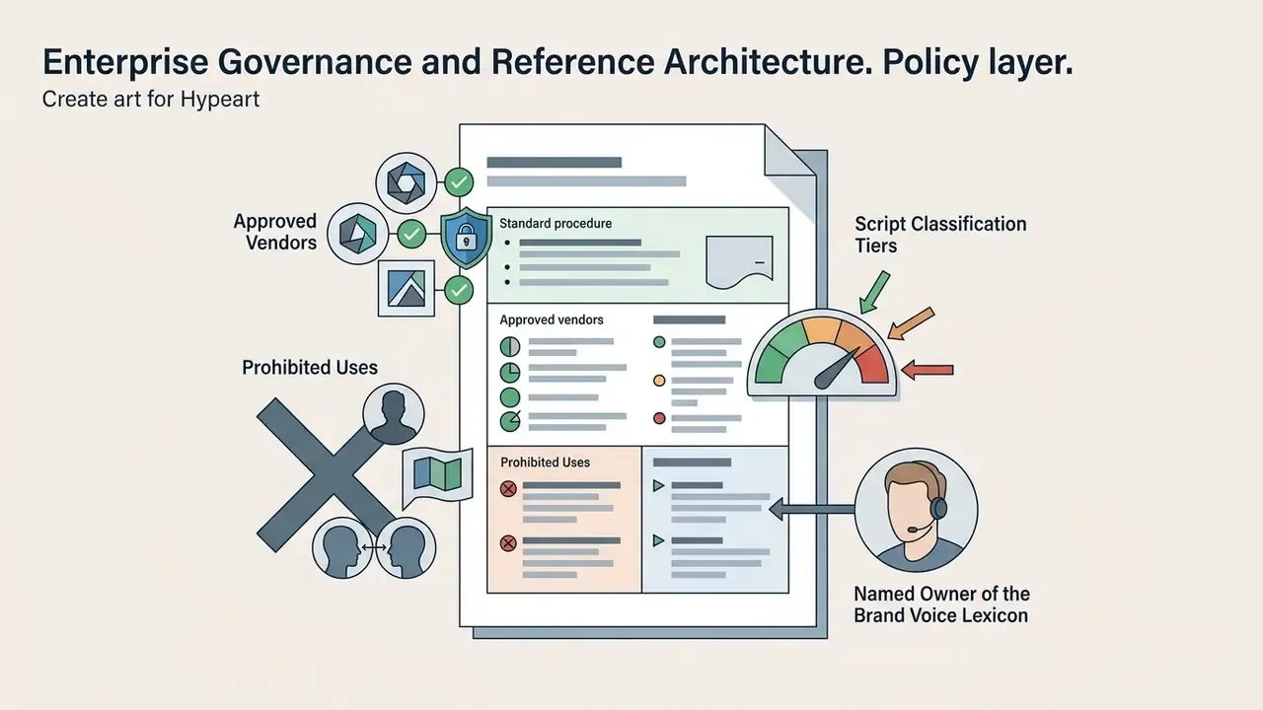Viewport: 1263px width, 710px height.
Task: Toggle the green checkmark beside middle vendor icon
Action: (412, 235)
